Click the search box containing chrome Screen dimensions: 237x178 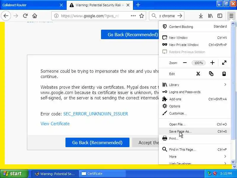pyautogui.click(x=167, y=16)
